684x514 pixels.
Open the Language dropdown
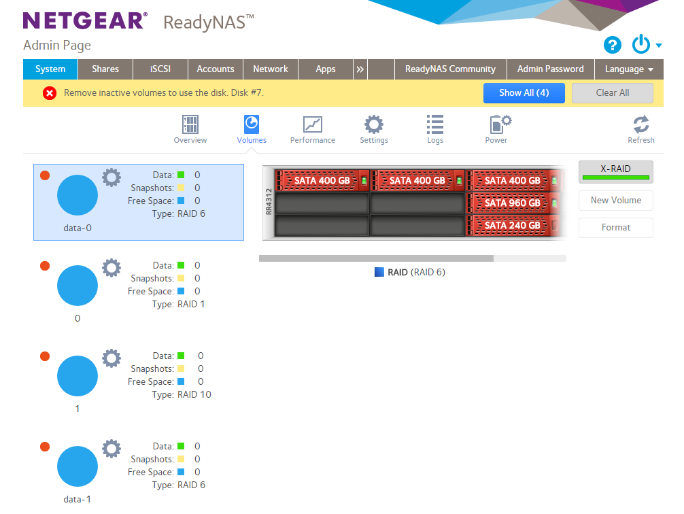(x=629, y=69)
